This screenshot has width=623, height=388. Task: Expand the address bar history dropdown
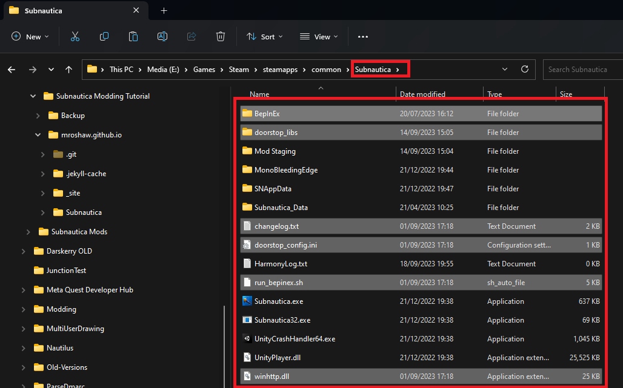point(505,70)
